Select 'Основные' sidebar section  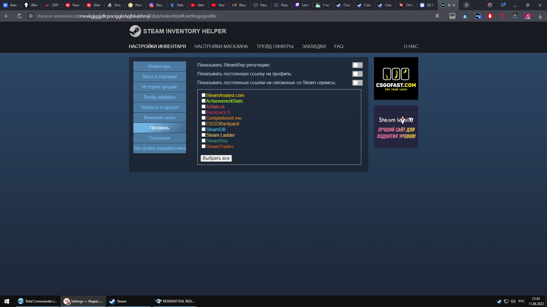tap(160, 138)
